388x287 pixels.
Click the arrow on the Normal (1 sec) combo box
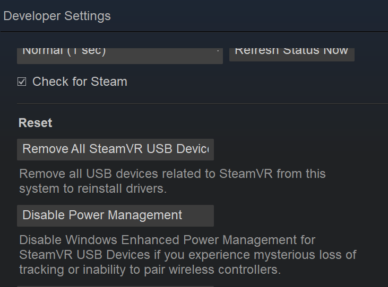pyautogui.click(x=218, y=52)
